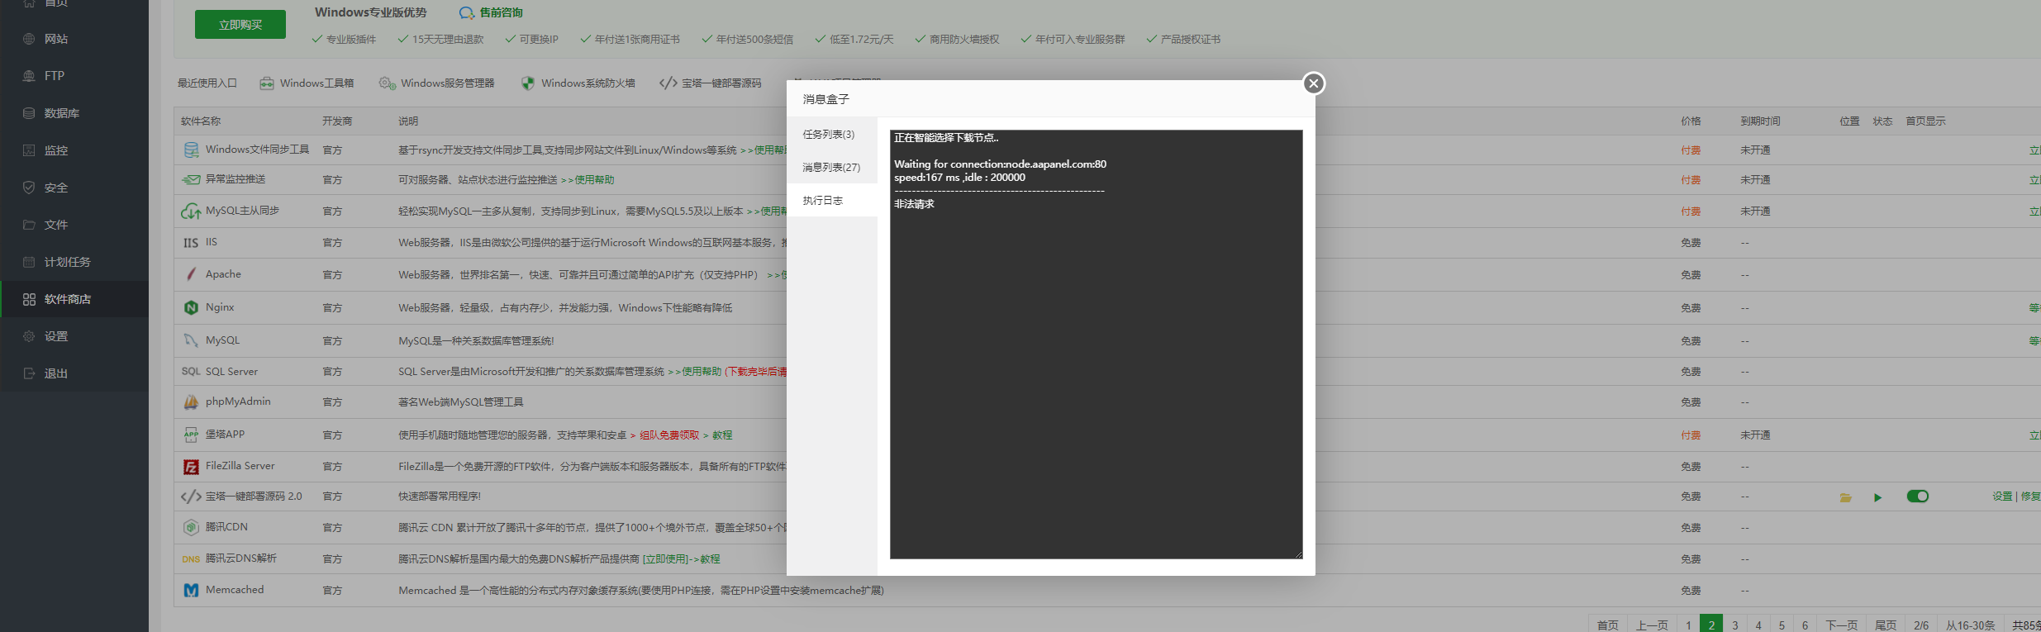Click the 安全 shield icon

[29, 188]
